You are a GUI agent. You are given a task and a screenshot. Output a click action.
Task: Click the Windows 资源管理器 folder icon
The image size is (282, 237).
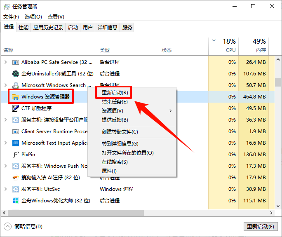pyautogui.click(x=16, y=97)
